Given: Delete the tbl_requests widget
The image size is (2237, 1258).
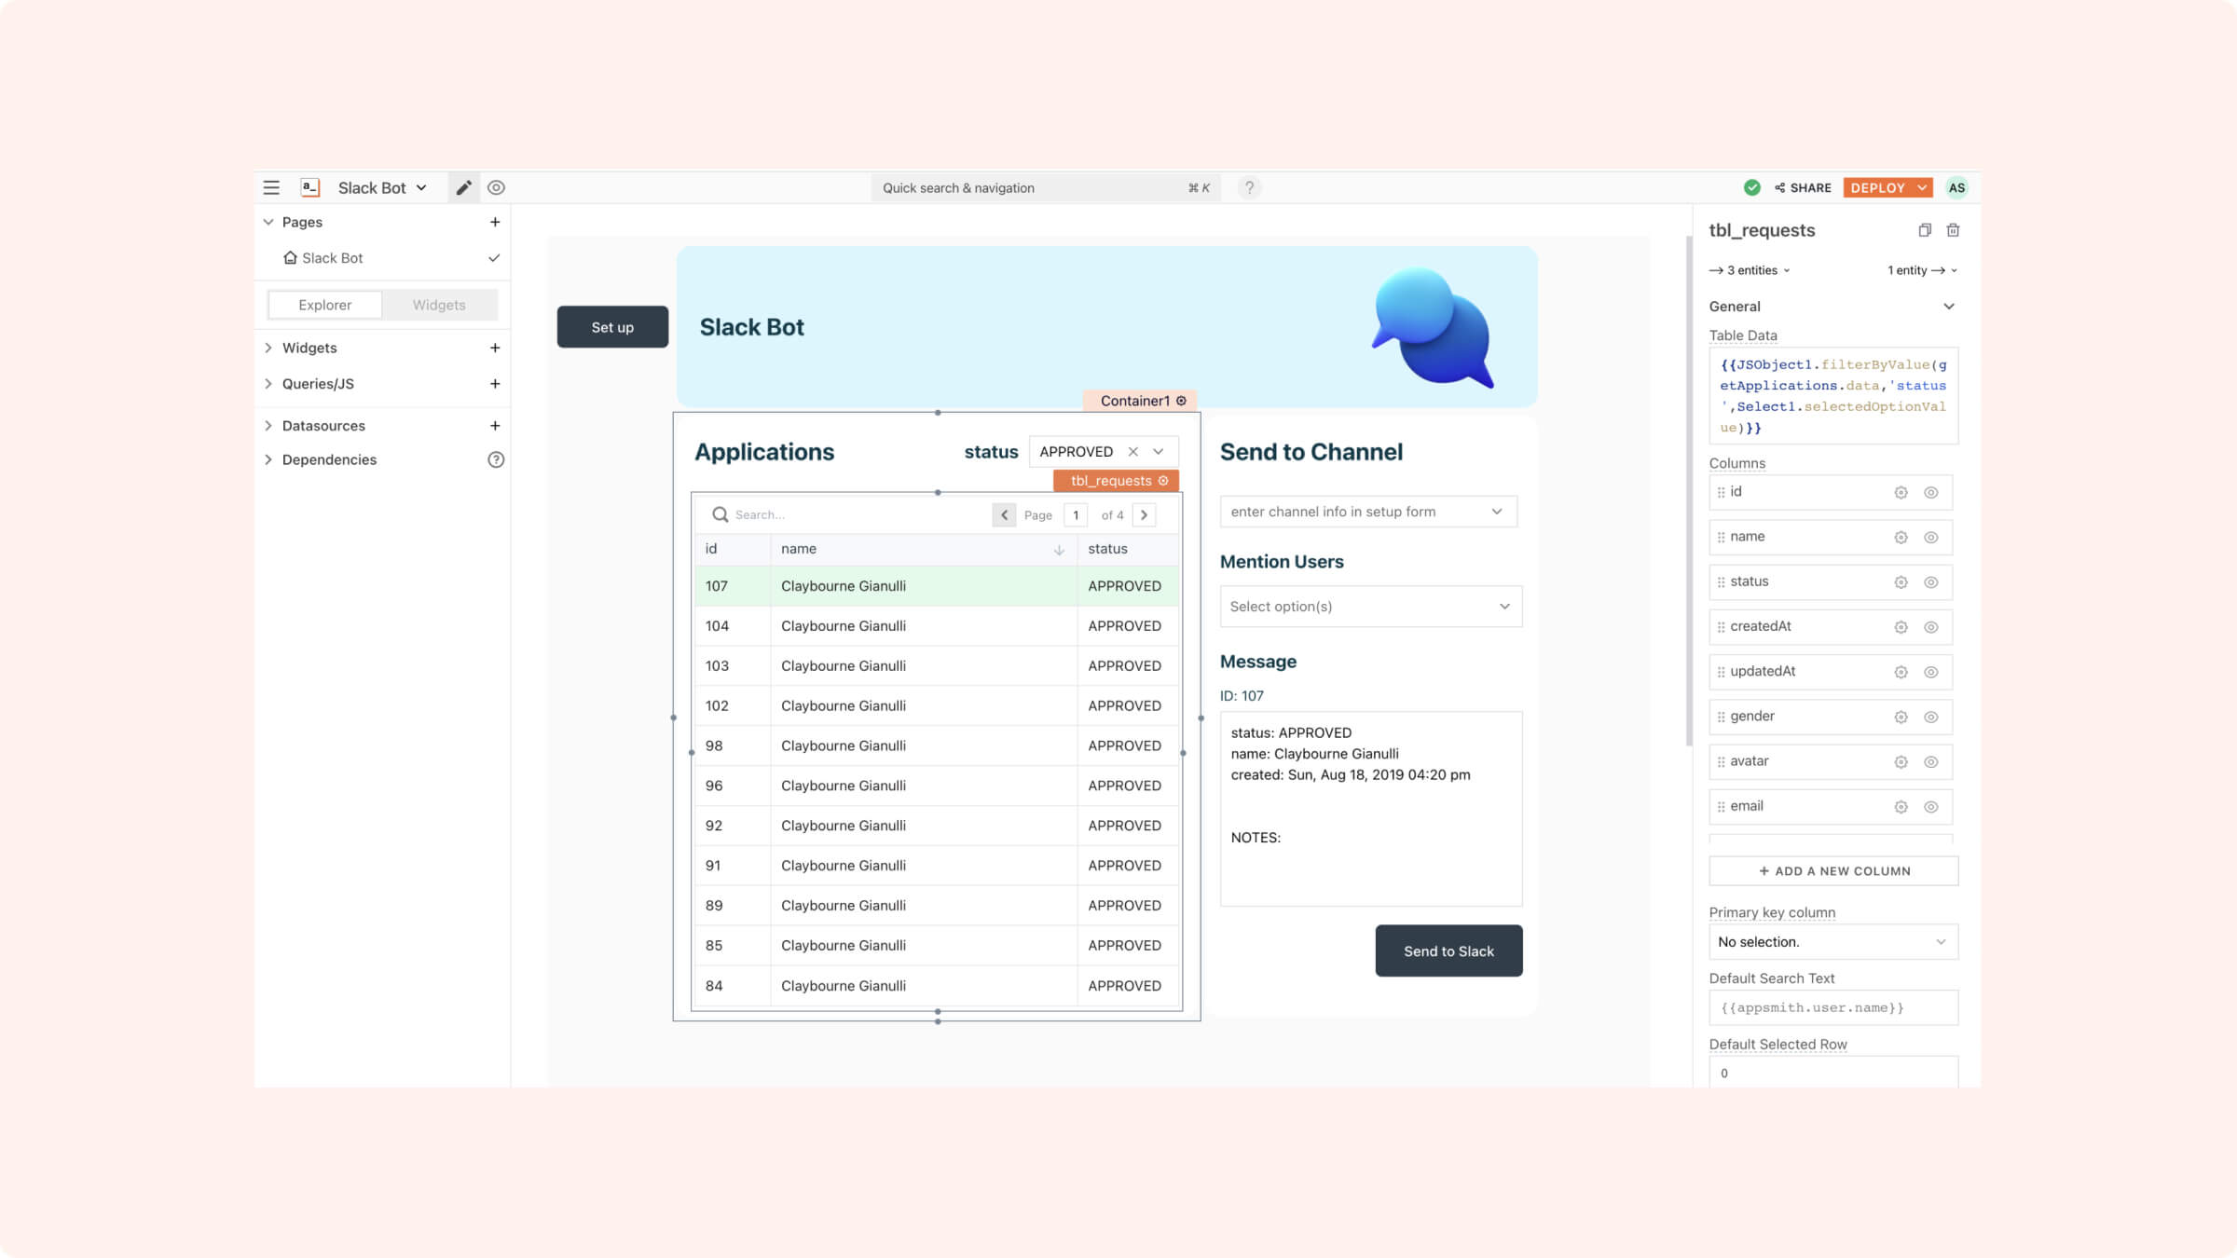Looking at the screenshot, I should pos(1953,230).
